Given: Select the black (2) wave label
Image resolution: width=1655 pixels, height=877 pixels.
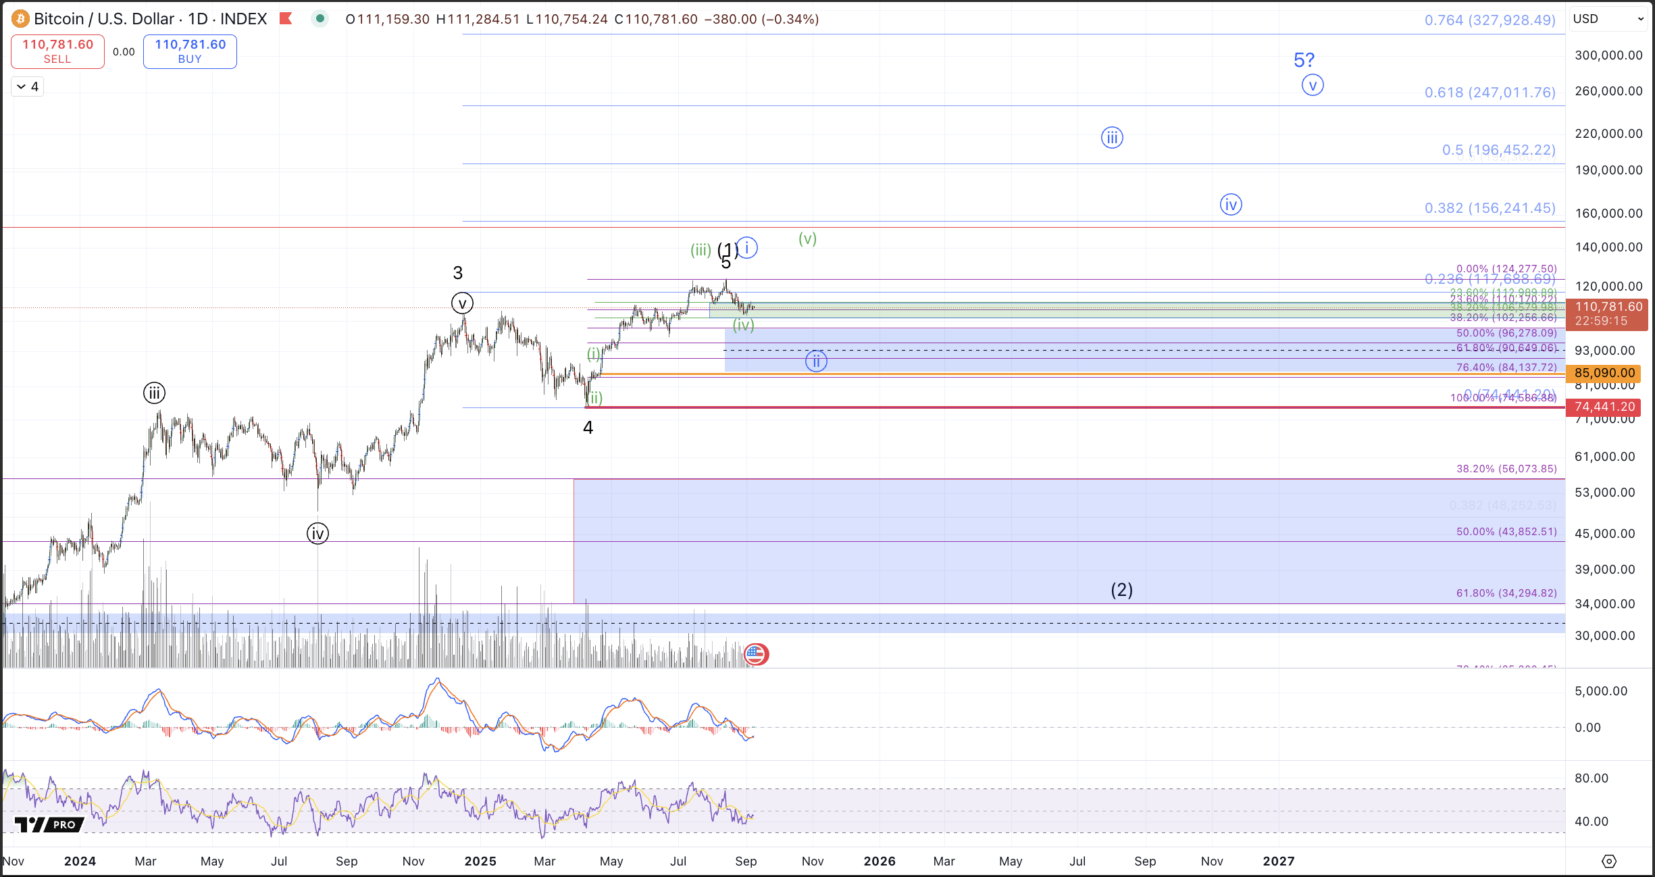Looking at the screenshot, I should click(x=1122, y=590).
